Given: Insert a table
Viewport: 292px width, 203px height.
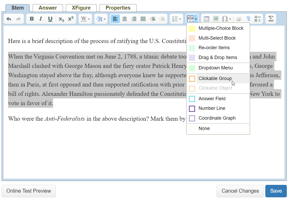Looking at the screenshot, I should click(x=206, y=19).
